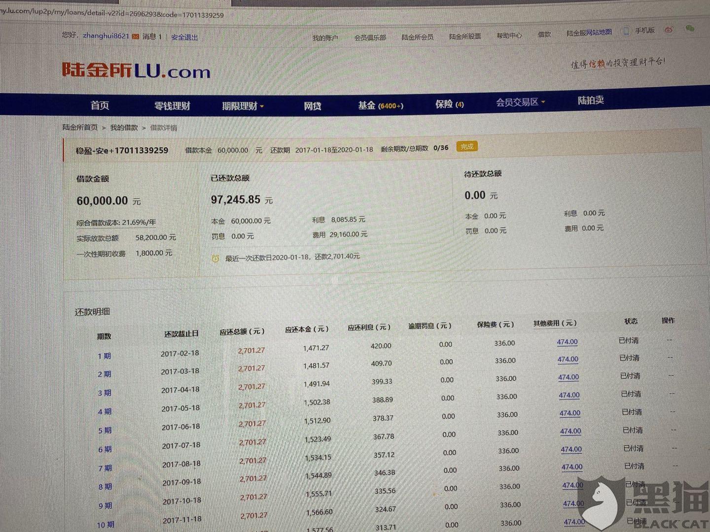
Task: Open 474.00 other fees for 2017-02-18 row
Action: [567, 342]
